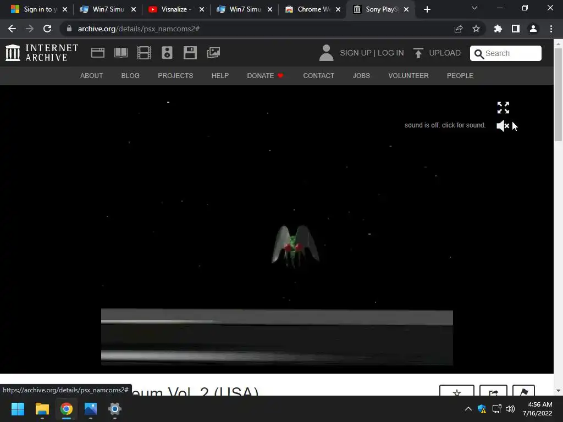This screenshot has height=422, width=563.
Task: Show hidden tray icons
Action: (468, 409)
